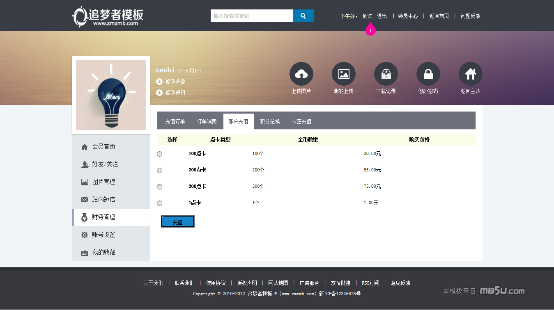The image size is (554, 310).
Task: Open the download records inbox icon
Action: (386, 74)
